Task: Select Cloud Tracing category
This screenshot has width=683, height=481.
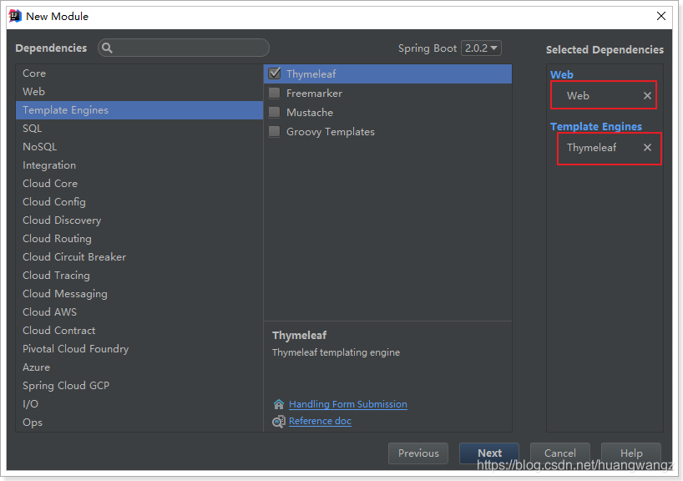Action: click(139, 276)
